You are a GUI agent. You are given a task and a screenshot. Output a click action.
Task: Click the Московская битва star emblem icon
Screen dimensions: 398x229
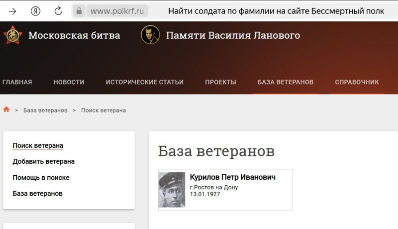(12, 35)
